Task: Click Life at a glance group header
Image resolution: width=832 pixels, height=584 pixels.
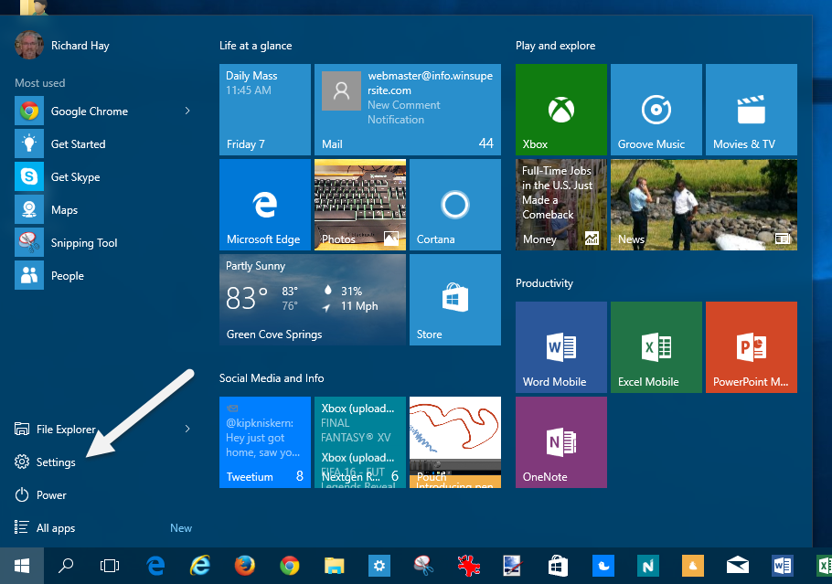Action: click(x=255, y=46)
